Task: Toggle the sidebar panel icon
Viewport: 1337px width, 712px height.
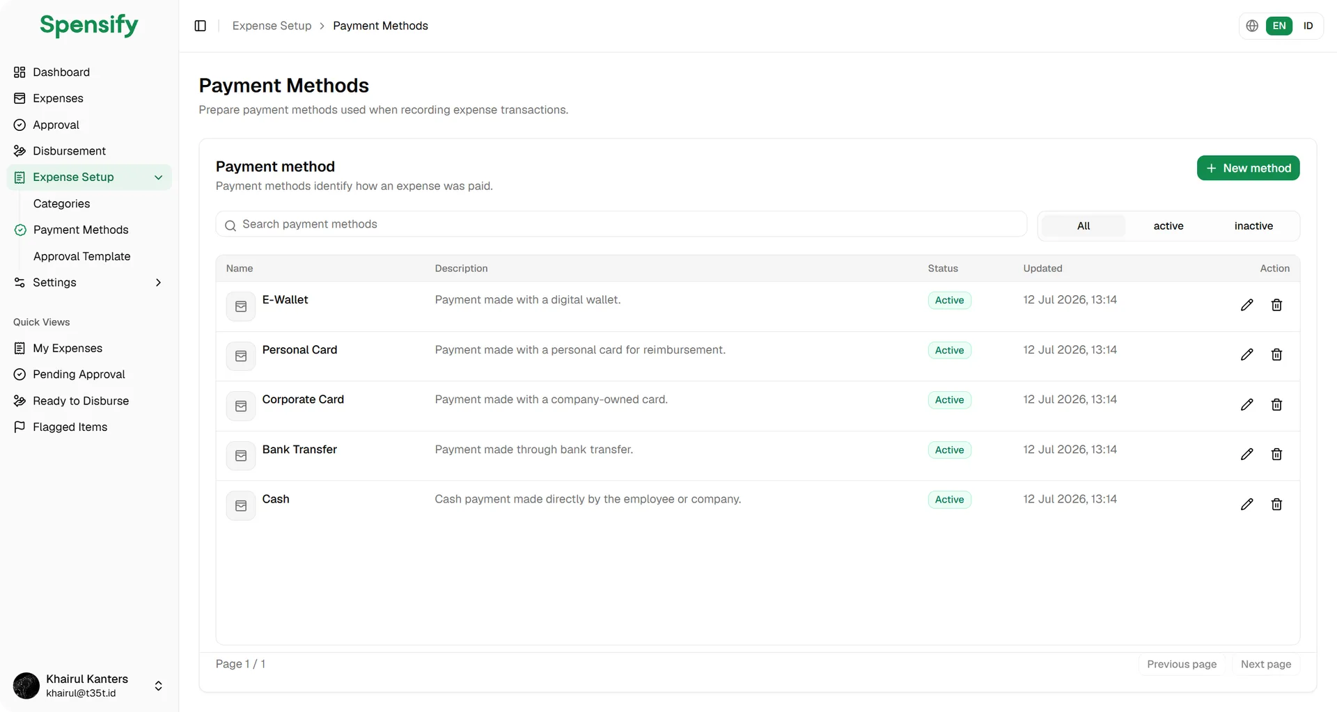Action: [201, 26]
